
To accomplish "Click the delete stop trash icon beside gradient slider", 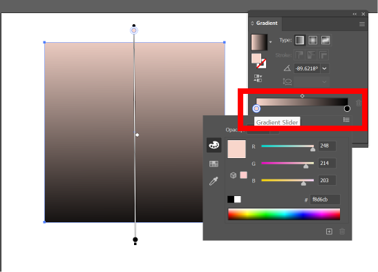I will tap(359, 103).
